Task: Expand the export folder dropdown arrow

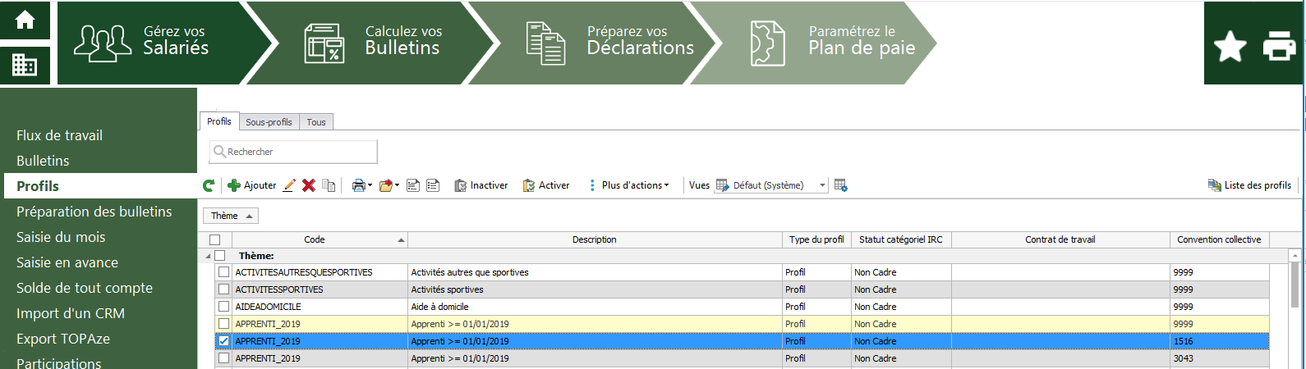Action: tap(397, 185)
